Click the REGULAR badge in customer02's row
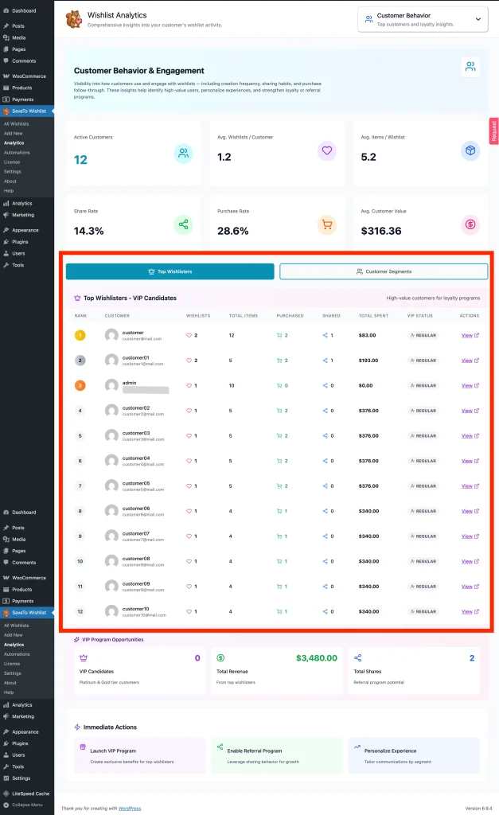The height and width of the screenshot is (815, 499). 423,411
